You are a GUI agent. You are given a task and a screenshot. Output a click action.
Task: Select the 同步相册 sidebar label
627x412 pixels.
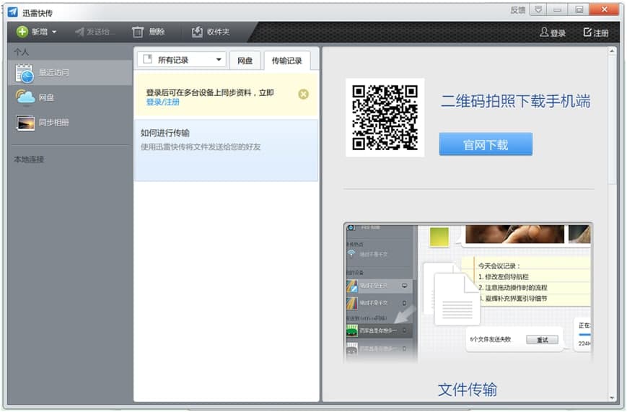click(x=53, y=123)
